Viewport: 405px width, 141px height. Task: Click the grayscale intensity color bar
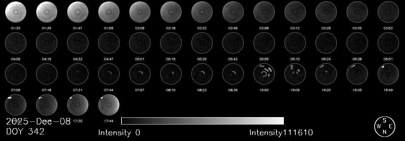click(x=202, y=121)
